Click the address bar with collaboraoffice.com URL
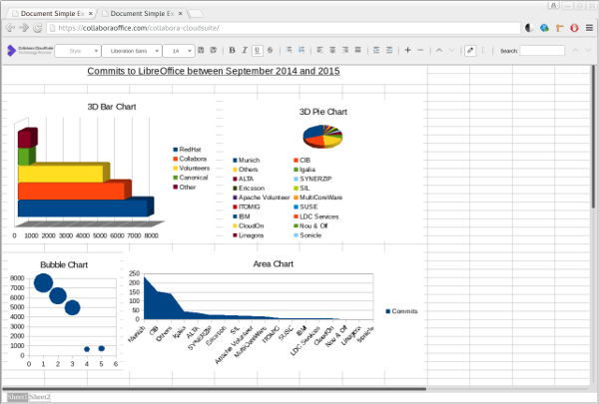Image resolution: width=599 pixels, height=404 pixels. coord(284,28)
